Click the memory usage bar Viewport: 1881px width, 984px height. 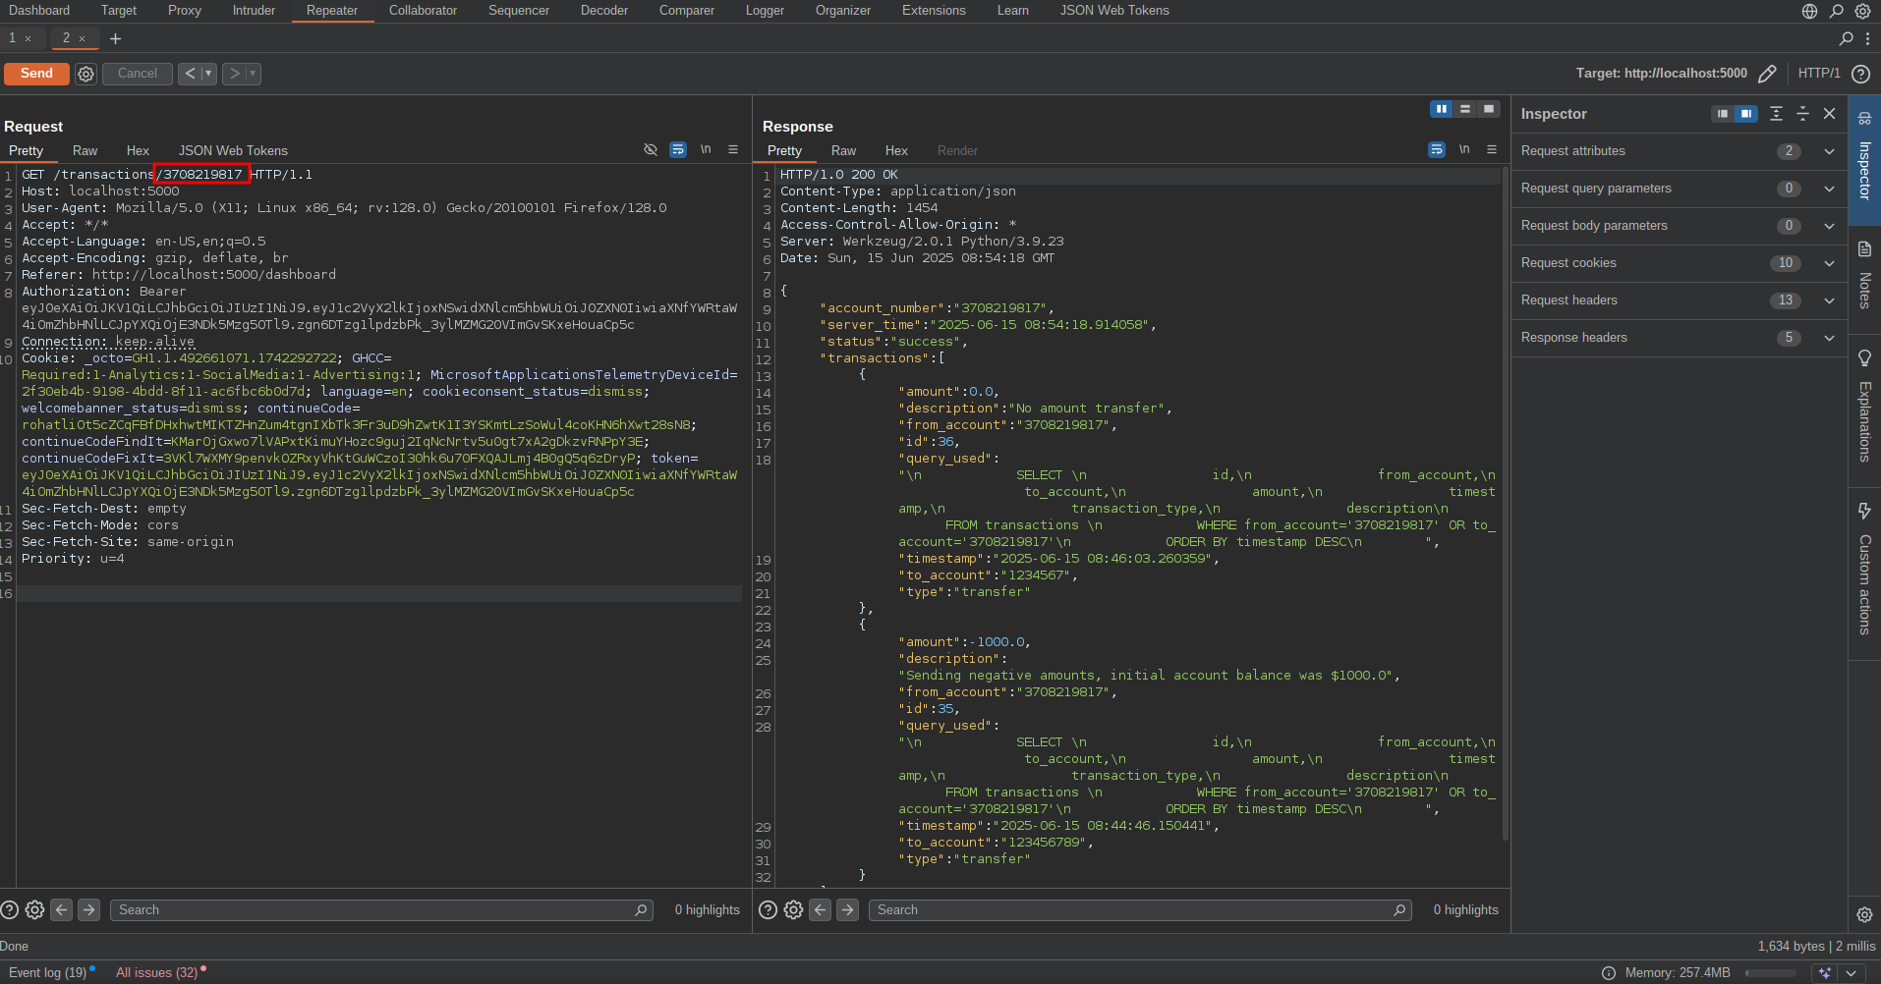click(x=1770, y=973)
